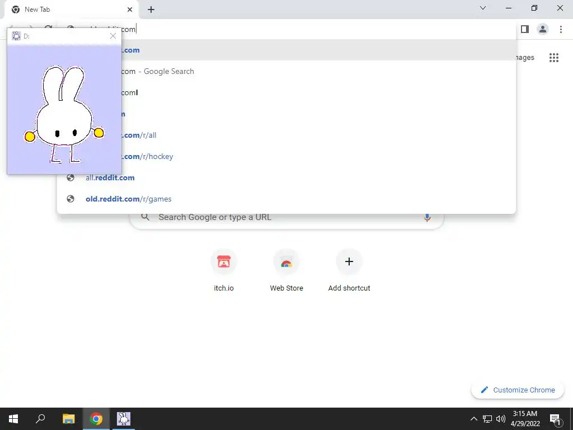573x430 pixels.
Task: Open the itch.io shortcut
Action: point(224,270)
